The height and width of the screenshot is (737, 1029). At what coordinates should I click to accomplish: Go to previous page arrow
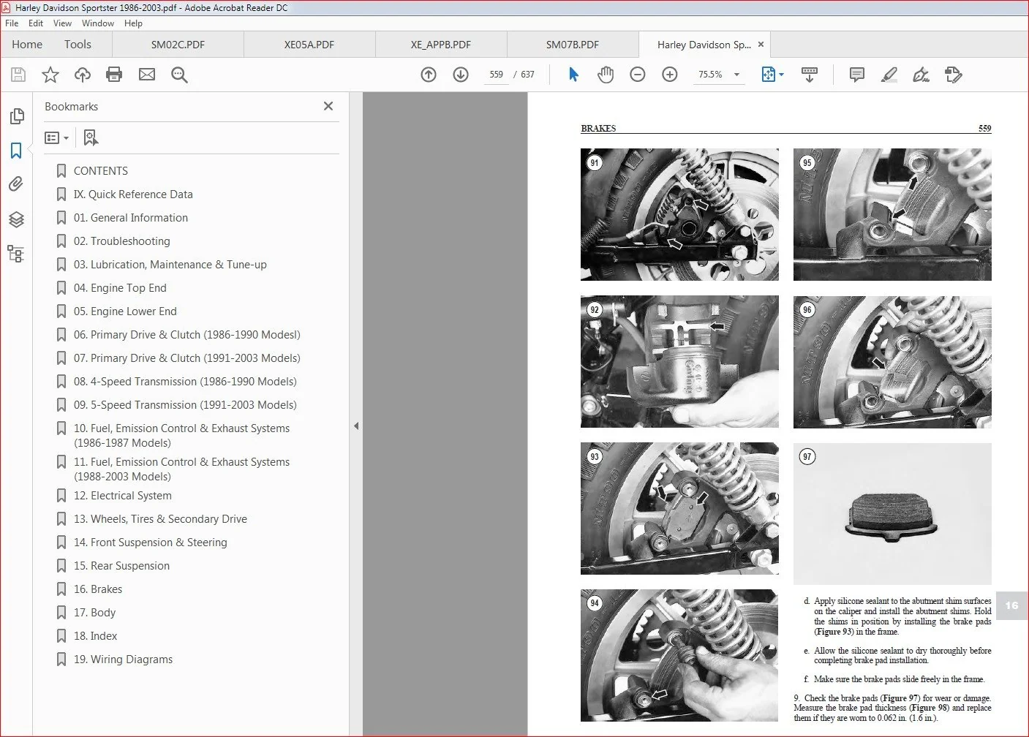(x=429, y=75)
